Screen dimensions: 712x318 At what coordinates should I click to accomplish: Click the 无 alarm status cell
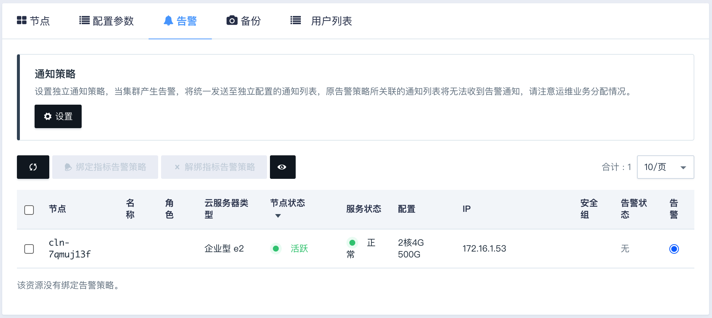625,249
